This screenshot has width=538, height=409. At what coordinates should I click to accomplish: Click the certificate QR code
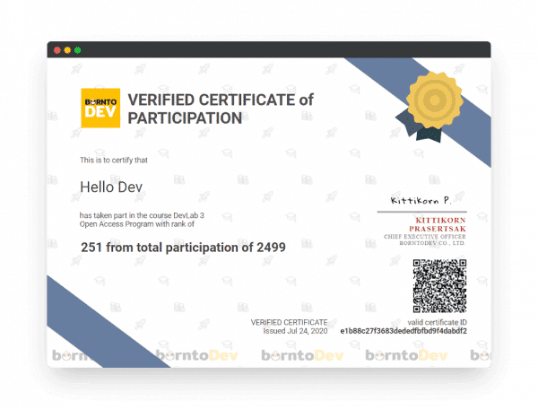click(x=439, y=286)
